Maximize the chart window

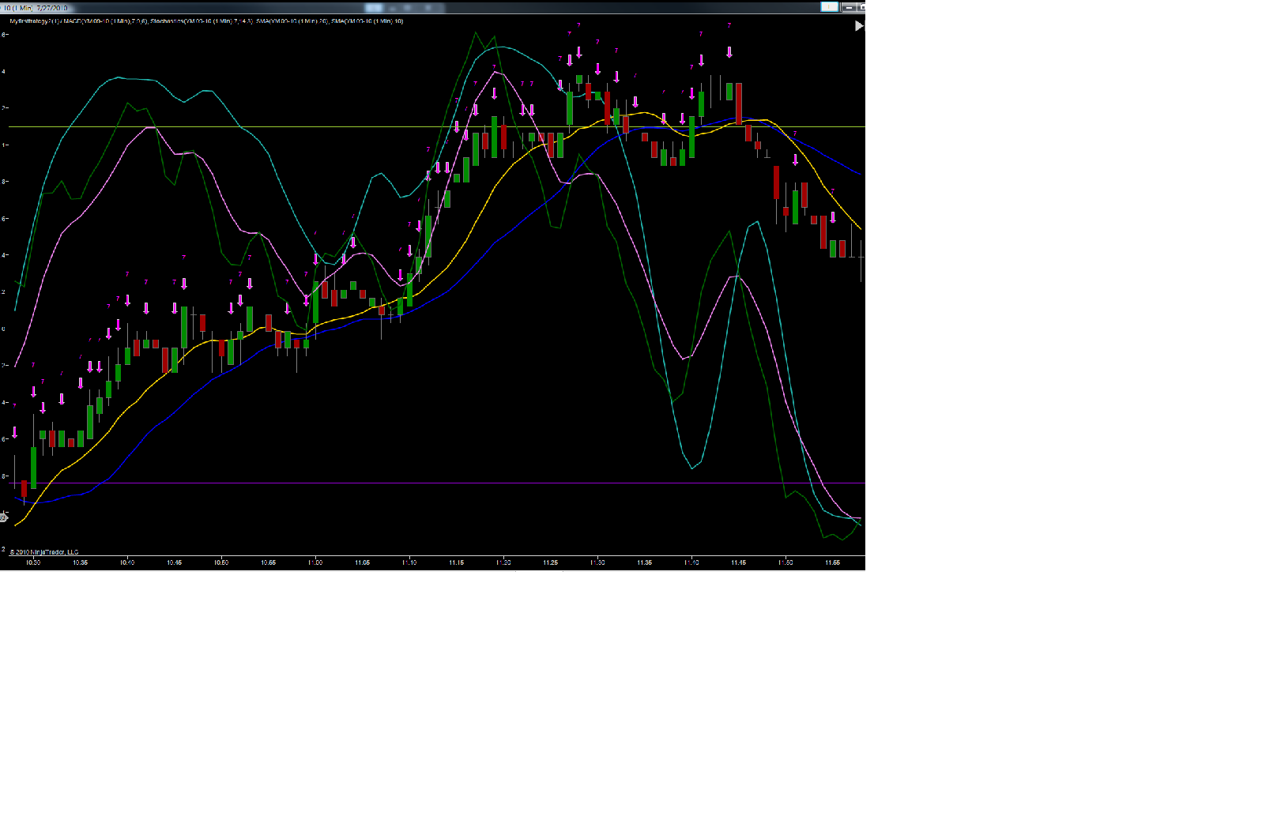coord(861,7)
